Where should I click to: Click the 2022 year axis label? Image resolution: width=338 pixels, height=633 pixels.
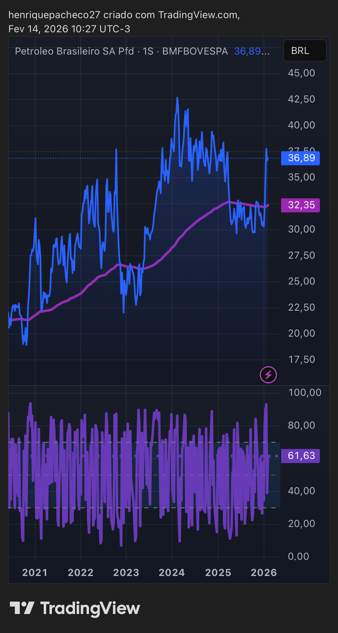(x=81, y=573)
